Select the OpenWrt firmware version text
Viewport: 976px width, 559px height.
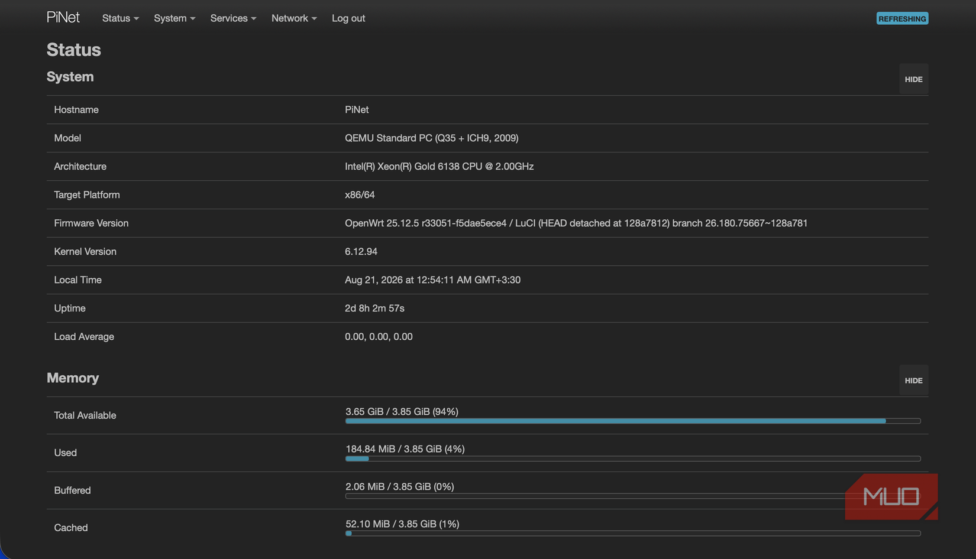pos(576,223)
